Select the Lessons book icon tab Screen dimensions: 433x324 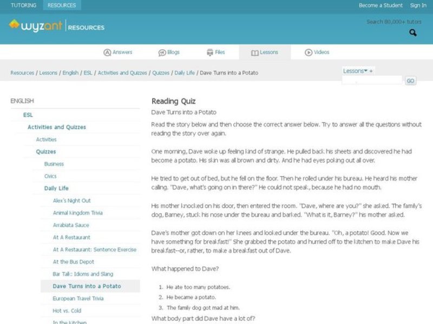pos(255,52)
